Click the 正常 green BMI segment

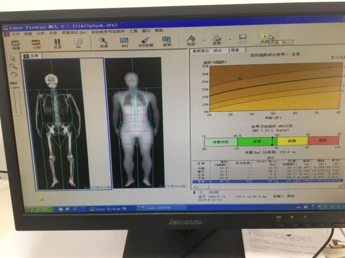pyautogui.click(x=257, y=142)
